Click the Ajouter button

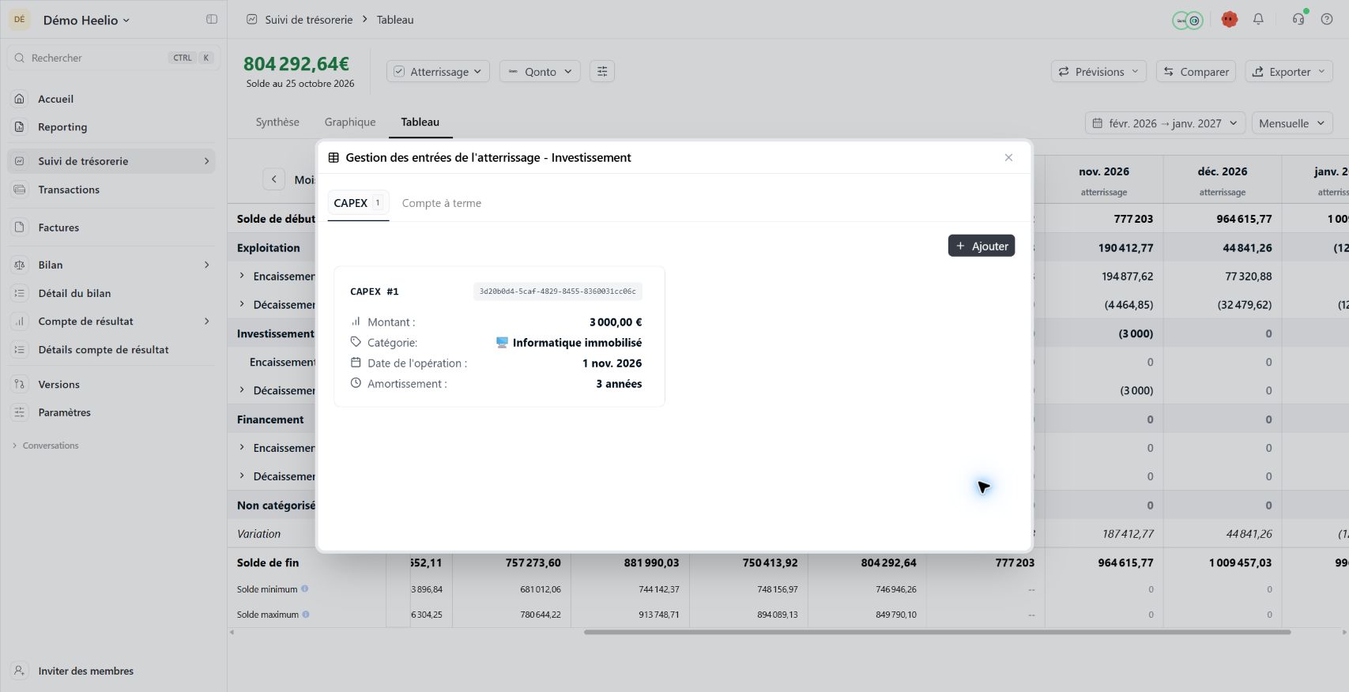click(x=982, y=246)
